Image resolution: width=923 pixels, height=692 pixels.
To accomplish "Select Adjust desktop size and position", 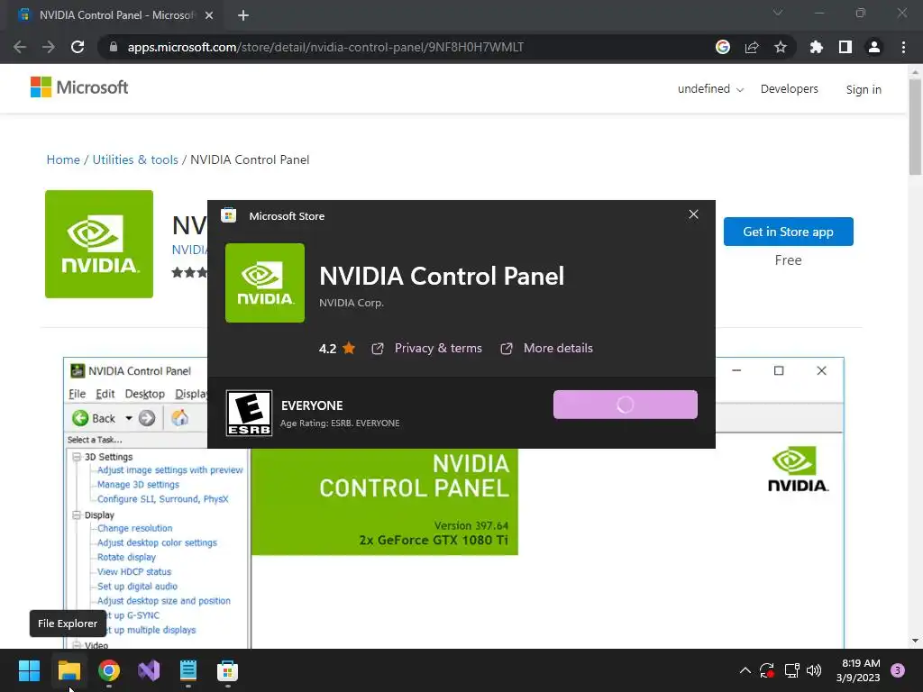I will click(164, 601).
